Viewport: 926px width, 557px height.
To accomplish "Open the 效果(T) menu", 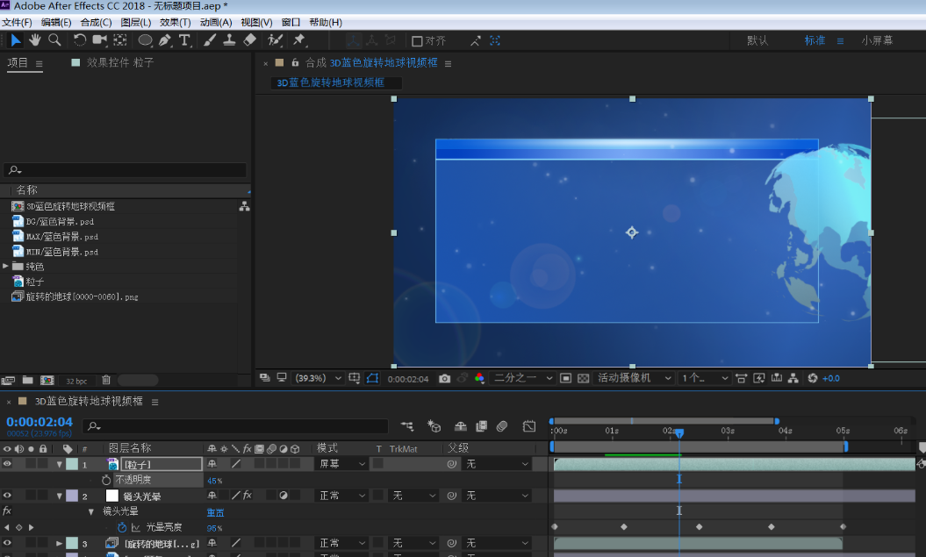I will (x=175, y=22).
